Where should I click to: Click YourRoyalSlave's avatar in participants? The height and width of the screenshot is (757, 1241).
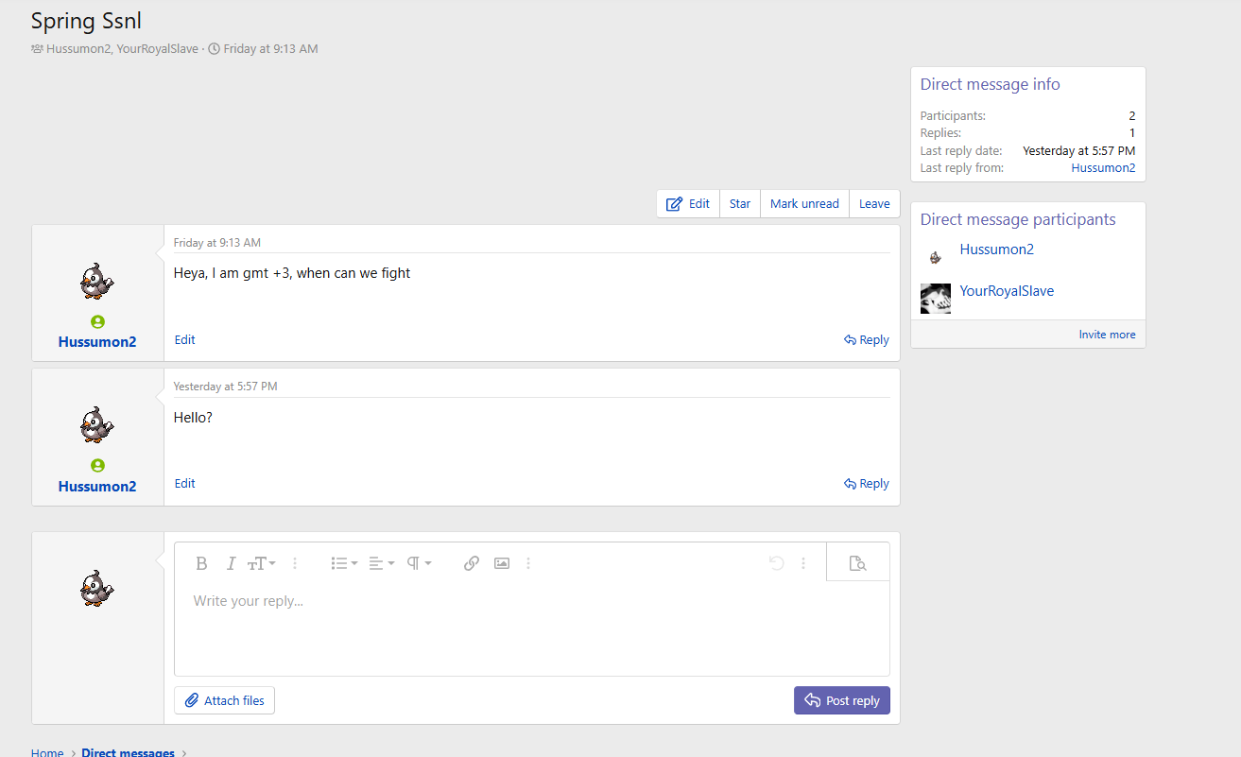click(936, 299)
